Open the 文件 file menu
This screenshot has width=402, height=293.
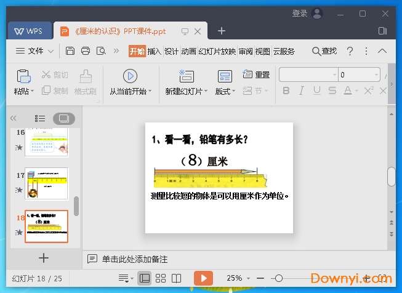pos(34,51)
